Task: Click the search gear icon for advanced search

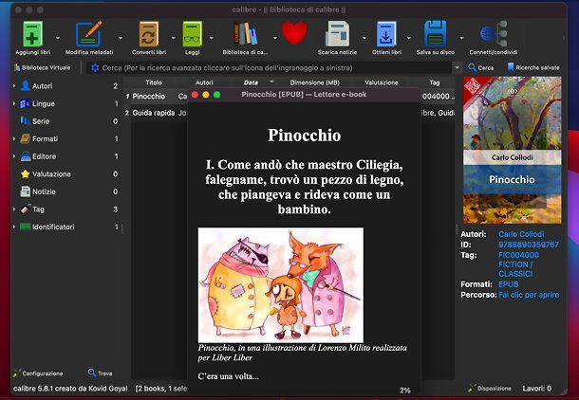Action: click(x=95, y=68)
